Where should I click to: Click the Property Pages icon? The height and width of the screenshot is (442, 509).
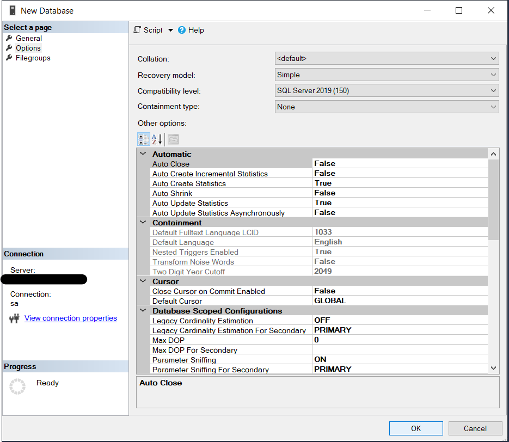pos(173,139)
